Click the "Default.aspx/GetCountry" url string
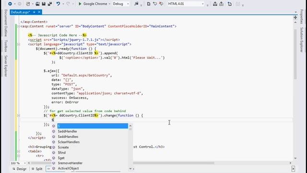The height and width of the screenshot is (173, 307). point(85,75)
